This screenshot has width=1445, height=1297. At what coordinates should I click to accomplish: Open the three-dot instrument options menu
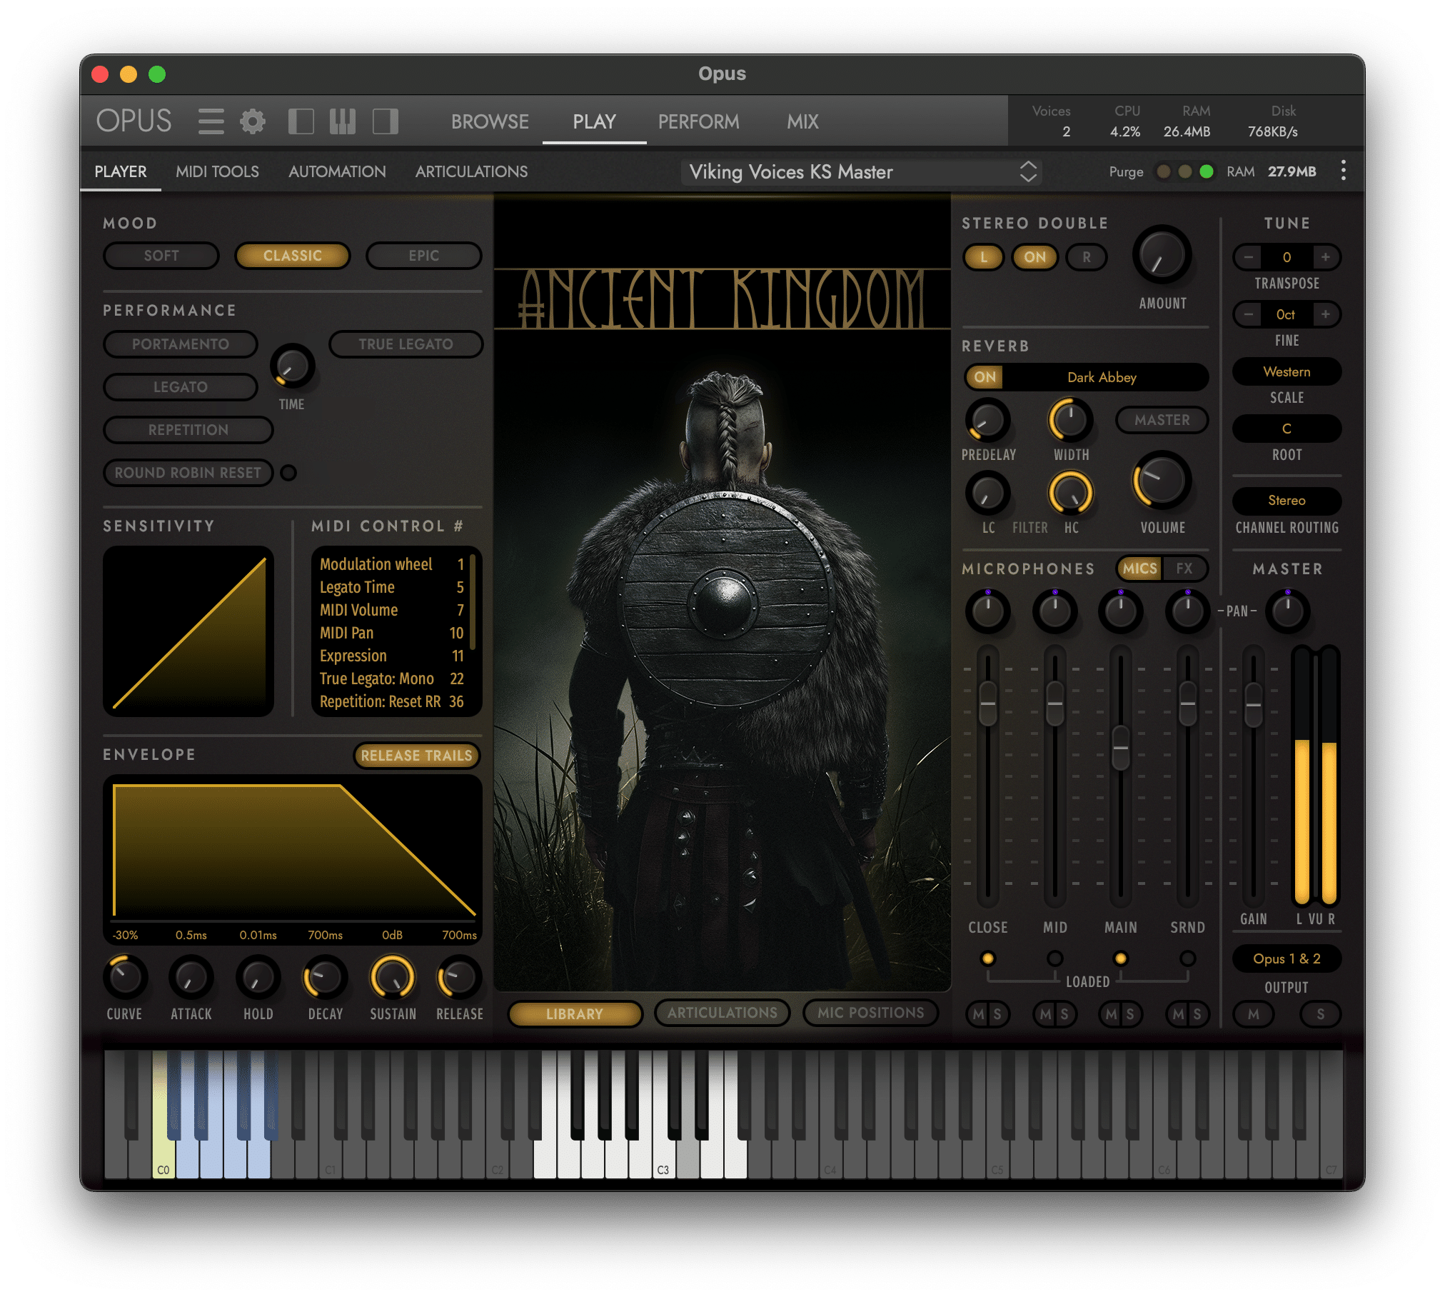coord(1344,171)
